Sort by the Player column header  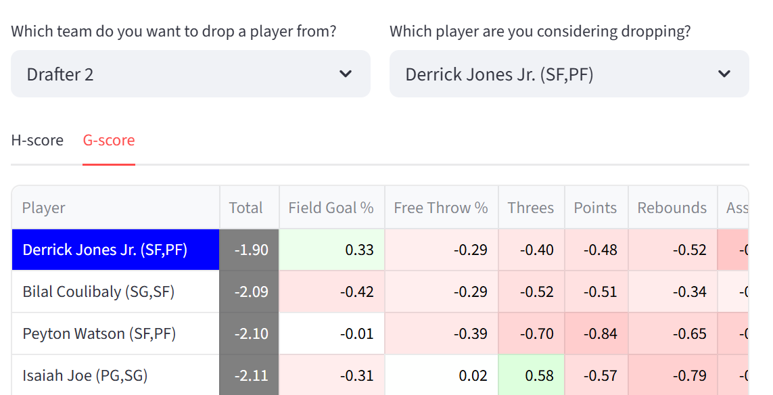[44, 208]
